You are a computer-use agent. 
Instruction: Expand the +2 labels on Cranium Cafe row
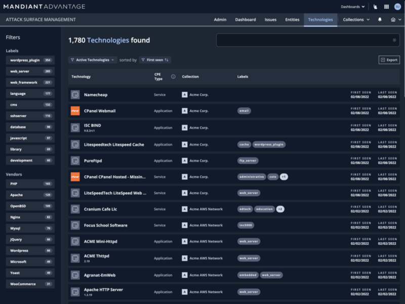pos(280,209)
